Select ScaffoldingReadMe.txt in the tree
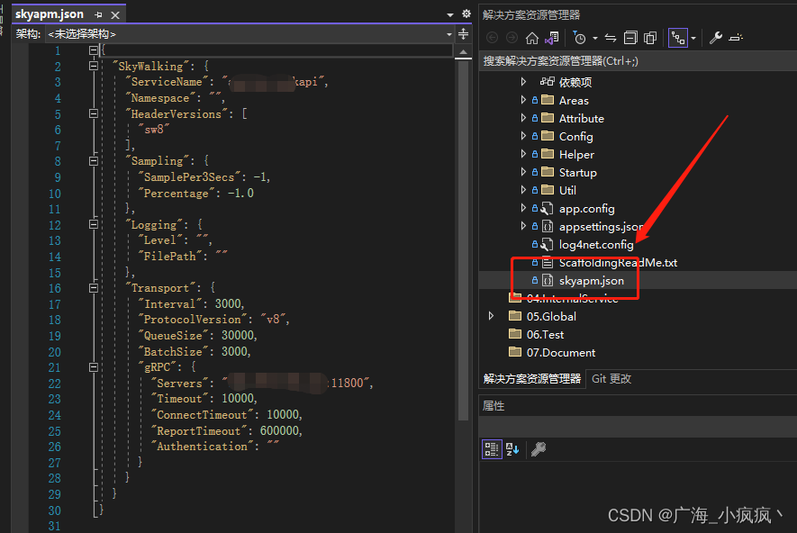Screen dimensions: 797x533 coord(618,263)
